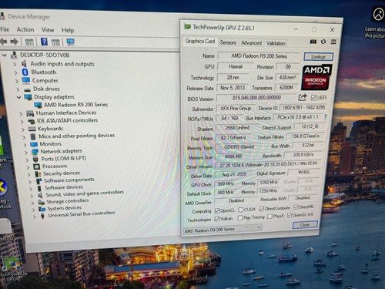
Task: Toggle the PhysX checkbox
Action: coord(269,217)
